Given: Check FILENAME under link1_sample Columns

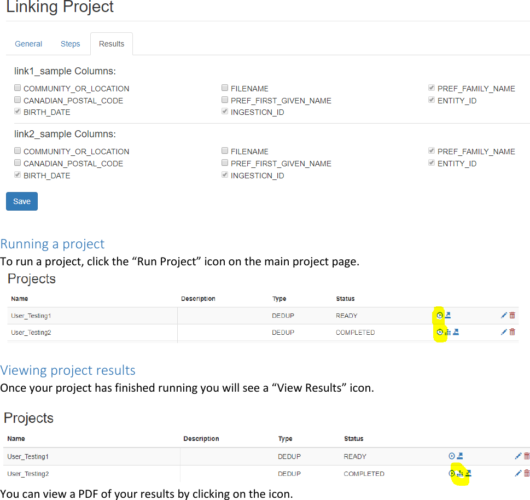Looking at the screenshot, I should coord(225,88).
